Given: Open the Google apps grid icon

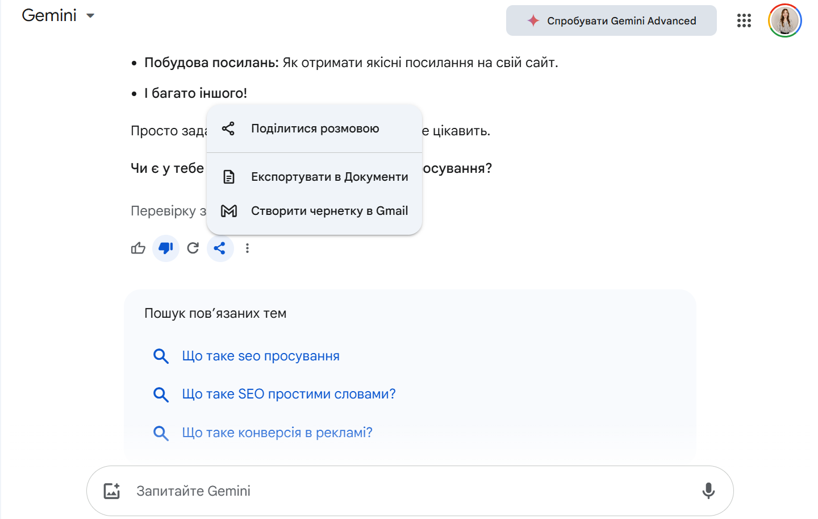Looking at the screenshot, I should (x=744, y=20).
